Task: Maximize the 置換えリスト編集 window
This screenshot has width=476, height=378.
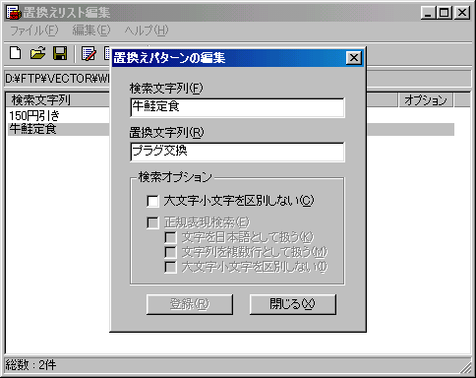Action: pyautogui.click(x=445, y=13)
